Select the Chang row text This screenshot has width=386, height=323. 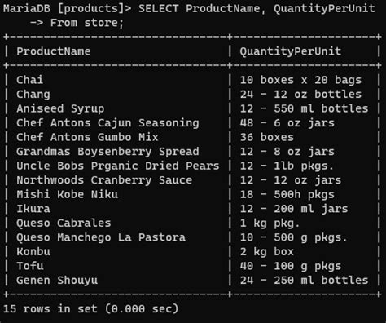(x=33, y=95)
